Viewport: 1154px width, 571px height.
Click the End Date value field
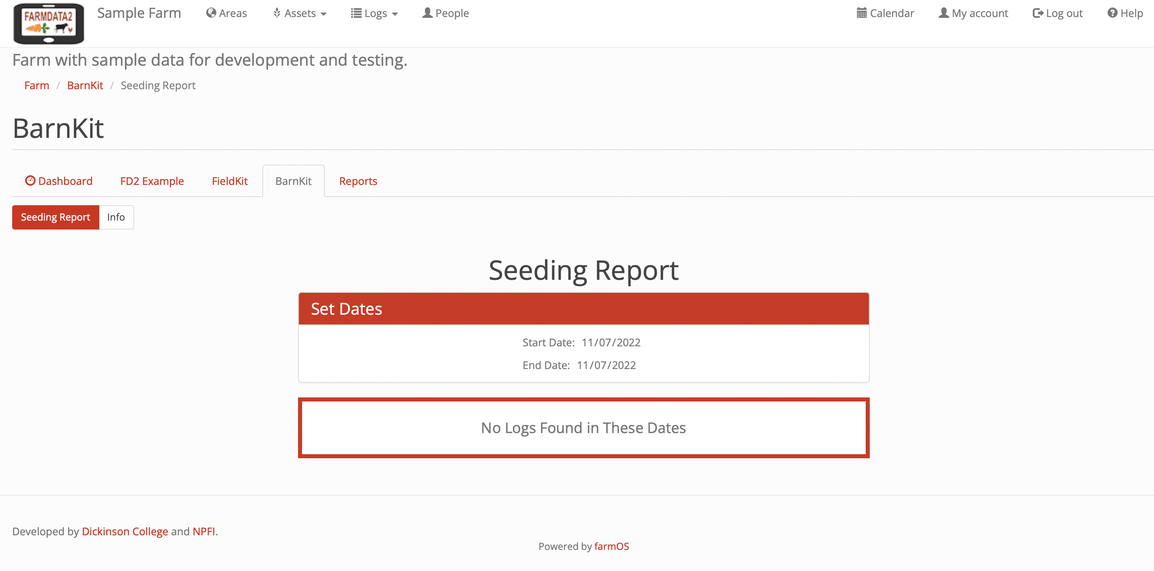pyautogui.click(x=606, y=365)
